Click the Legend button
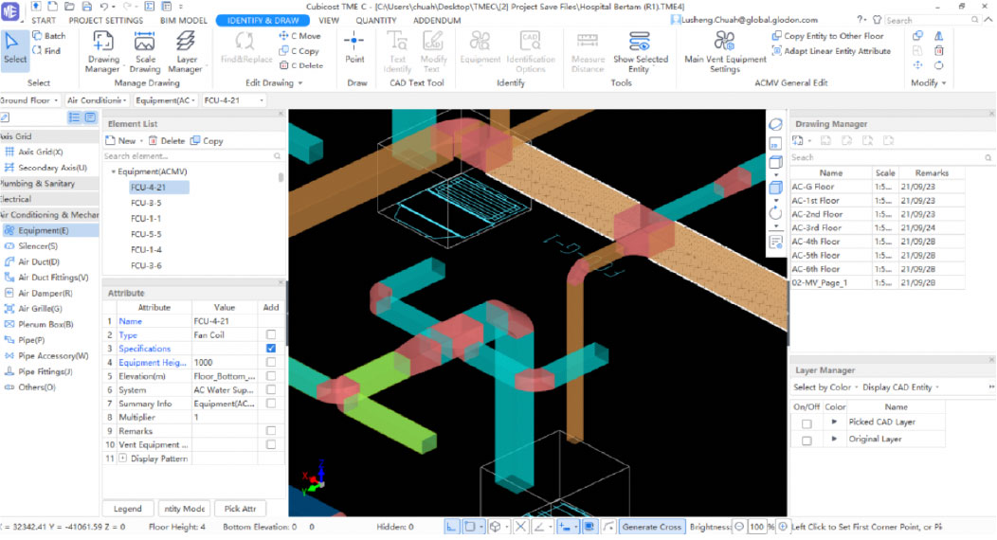 tap(127, 509)
